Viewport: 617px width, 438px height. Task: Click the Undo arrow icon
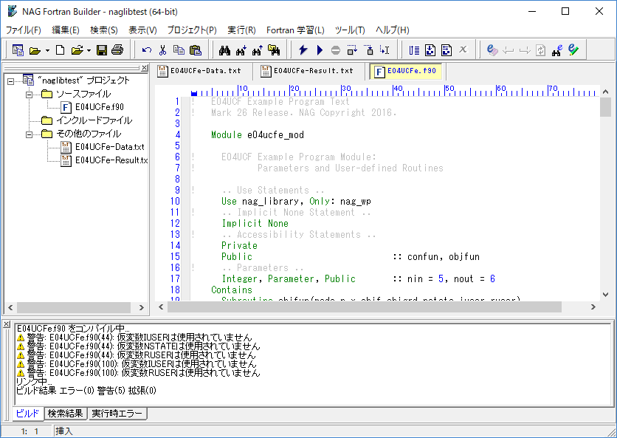(x=147, y=50)
